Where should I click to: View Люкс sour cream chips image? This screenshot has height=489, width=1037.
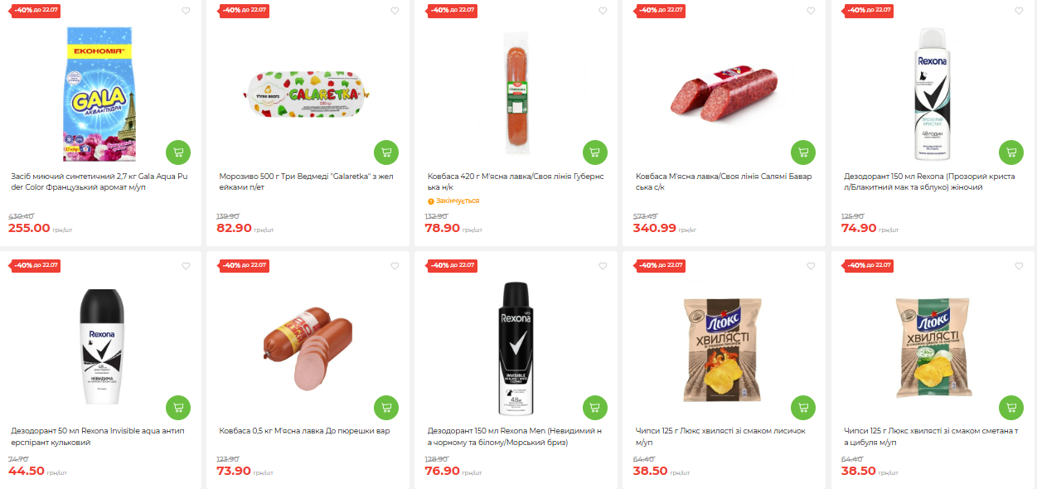(932, 348)
